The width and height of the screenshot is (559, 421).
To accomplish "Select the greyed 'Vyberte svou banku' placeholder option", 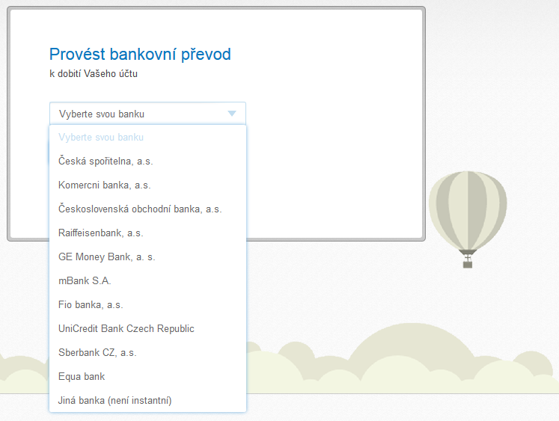I will tap(147, 137).
